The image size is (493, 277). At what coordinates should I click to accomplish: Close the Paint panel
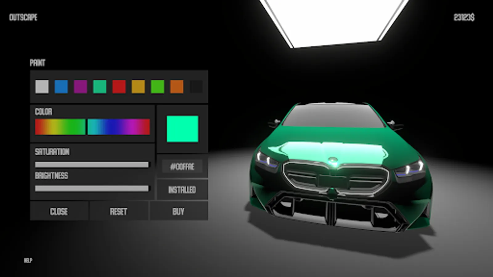59,211
